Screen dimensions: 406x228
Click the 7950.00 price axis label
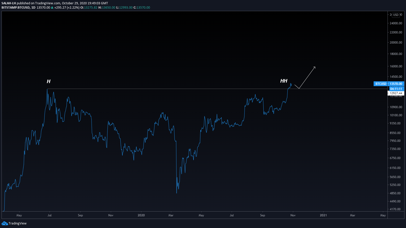[x=395, y=141]
